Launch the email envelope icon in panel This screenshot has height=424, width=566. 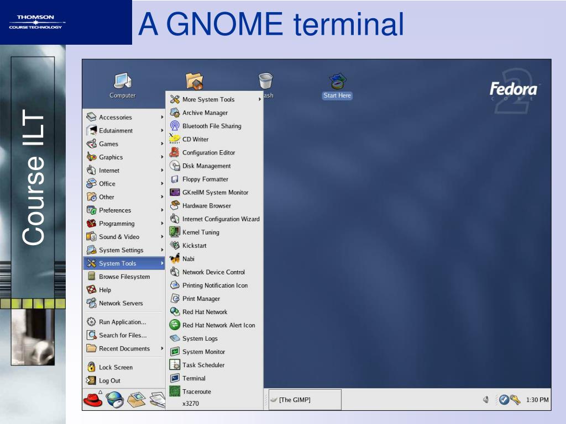[136, 400]
